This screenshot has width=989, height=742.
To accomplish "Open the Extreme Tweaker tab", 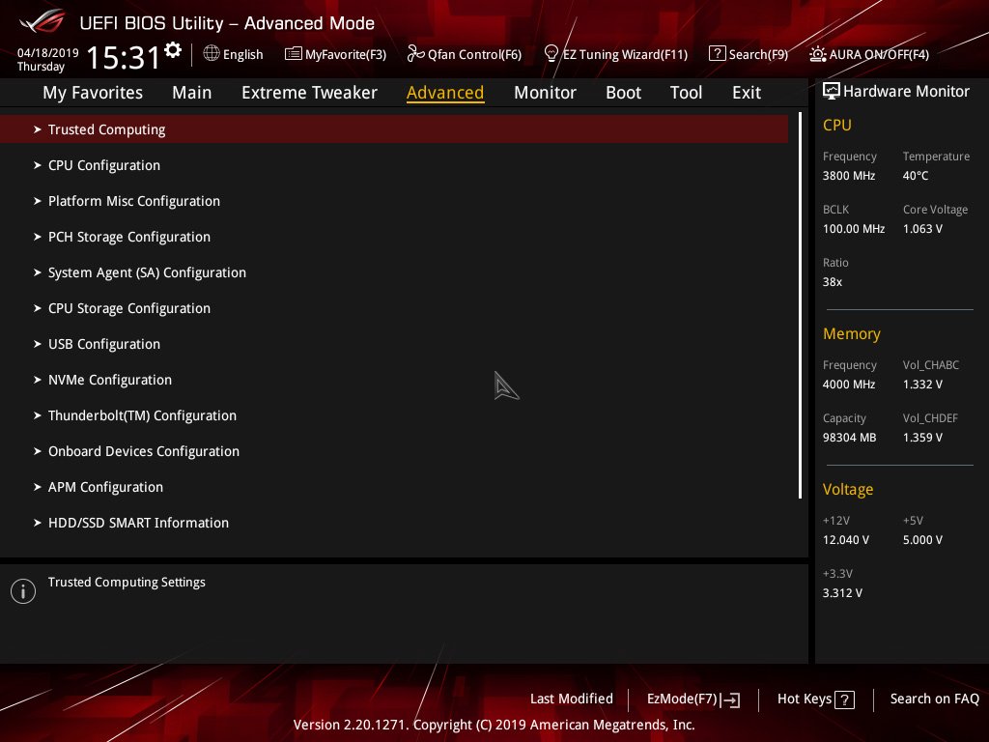I will pyautogui.click(x=309, y=93).
